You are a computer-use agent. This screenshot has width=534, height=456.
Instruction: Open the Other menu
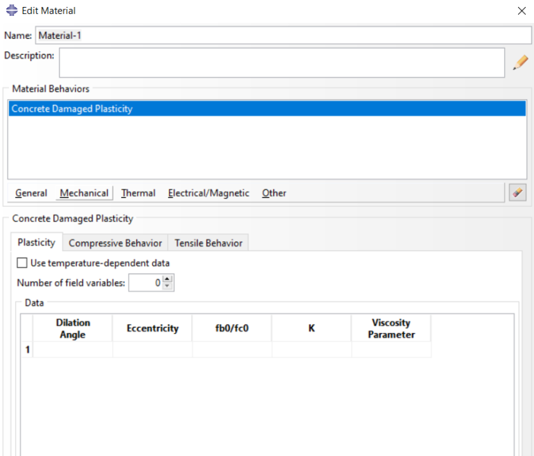coord(274,193)
